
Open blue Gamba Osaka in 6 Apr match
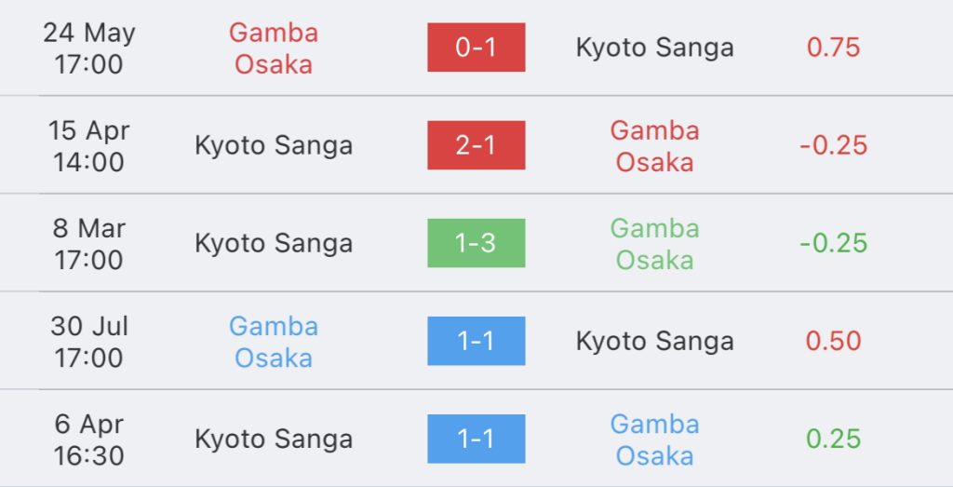pos(654,440)
